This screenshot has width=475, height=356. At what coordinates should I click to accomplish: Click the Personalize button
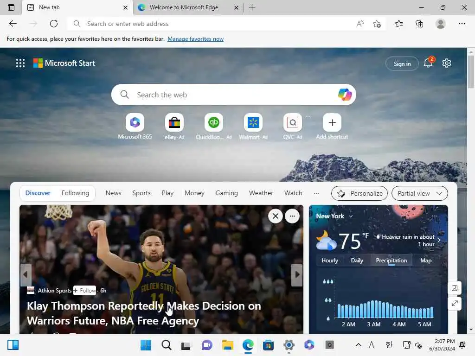[359, 193]
